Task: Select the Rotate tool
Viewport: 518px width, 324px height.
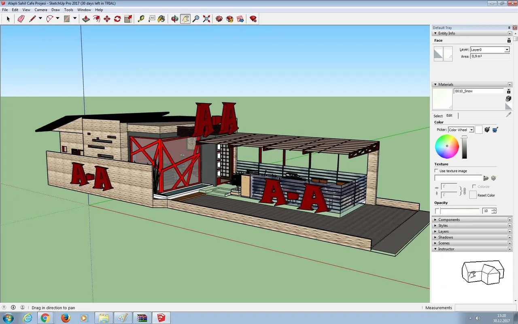Action: pos(117,19)
